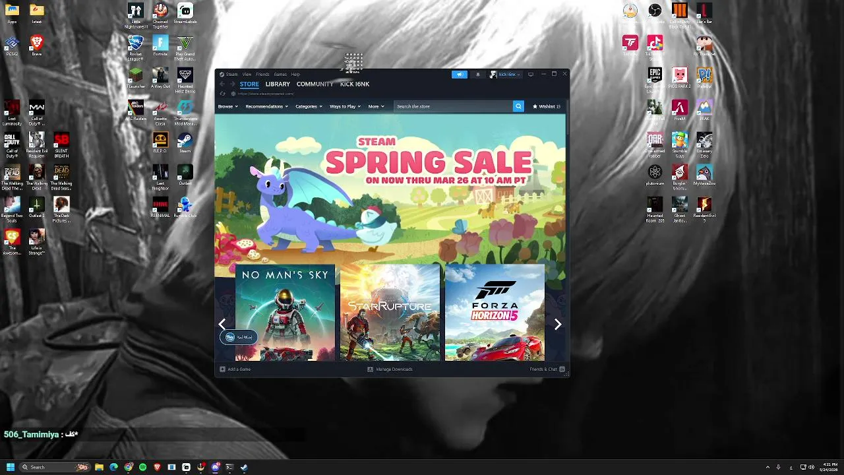Open File Explorer from the taskbar
The height and width of the screenshot is (475, 844).
(x=99, y=467)
